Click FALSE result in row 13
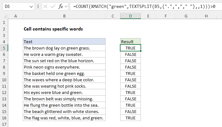Viewport: 222px width, 127px height. click(x=130, y=99)
